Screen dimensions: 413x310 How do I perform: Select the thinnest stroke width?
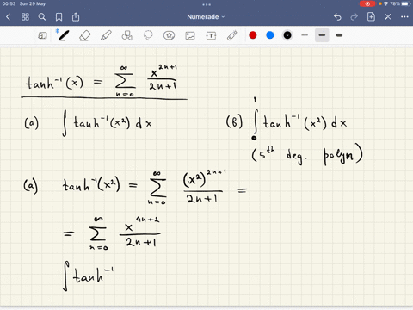pyautogui.click(x=305, y=35)
